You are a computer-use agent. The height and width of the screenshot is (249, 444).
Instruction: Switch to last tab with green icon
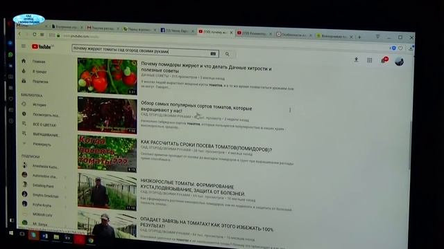[334, 36]
